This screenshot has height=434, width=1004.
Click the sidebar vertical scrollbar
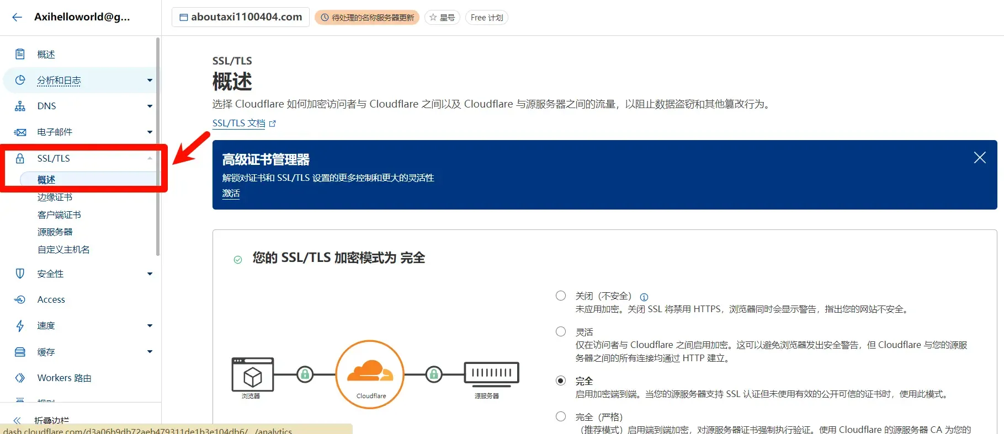click(x=158, y=146)
